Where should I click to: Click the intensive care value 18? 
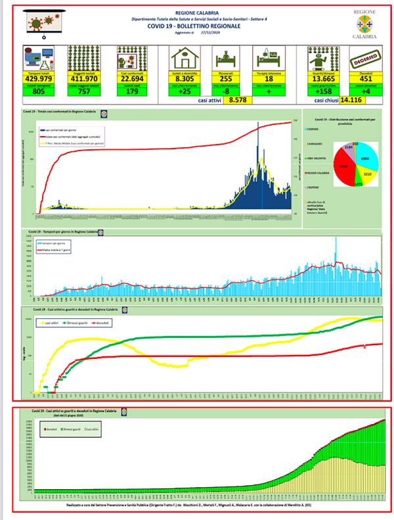coord(269,79)
